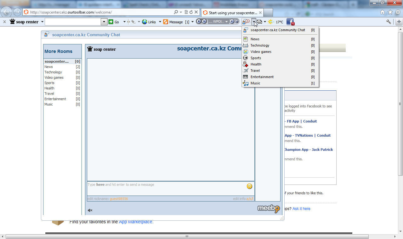Expand the highlighter dropdown arrow
This screenshot has height=239, width=403.
click(x=139, y=22)
